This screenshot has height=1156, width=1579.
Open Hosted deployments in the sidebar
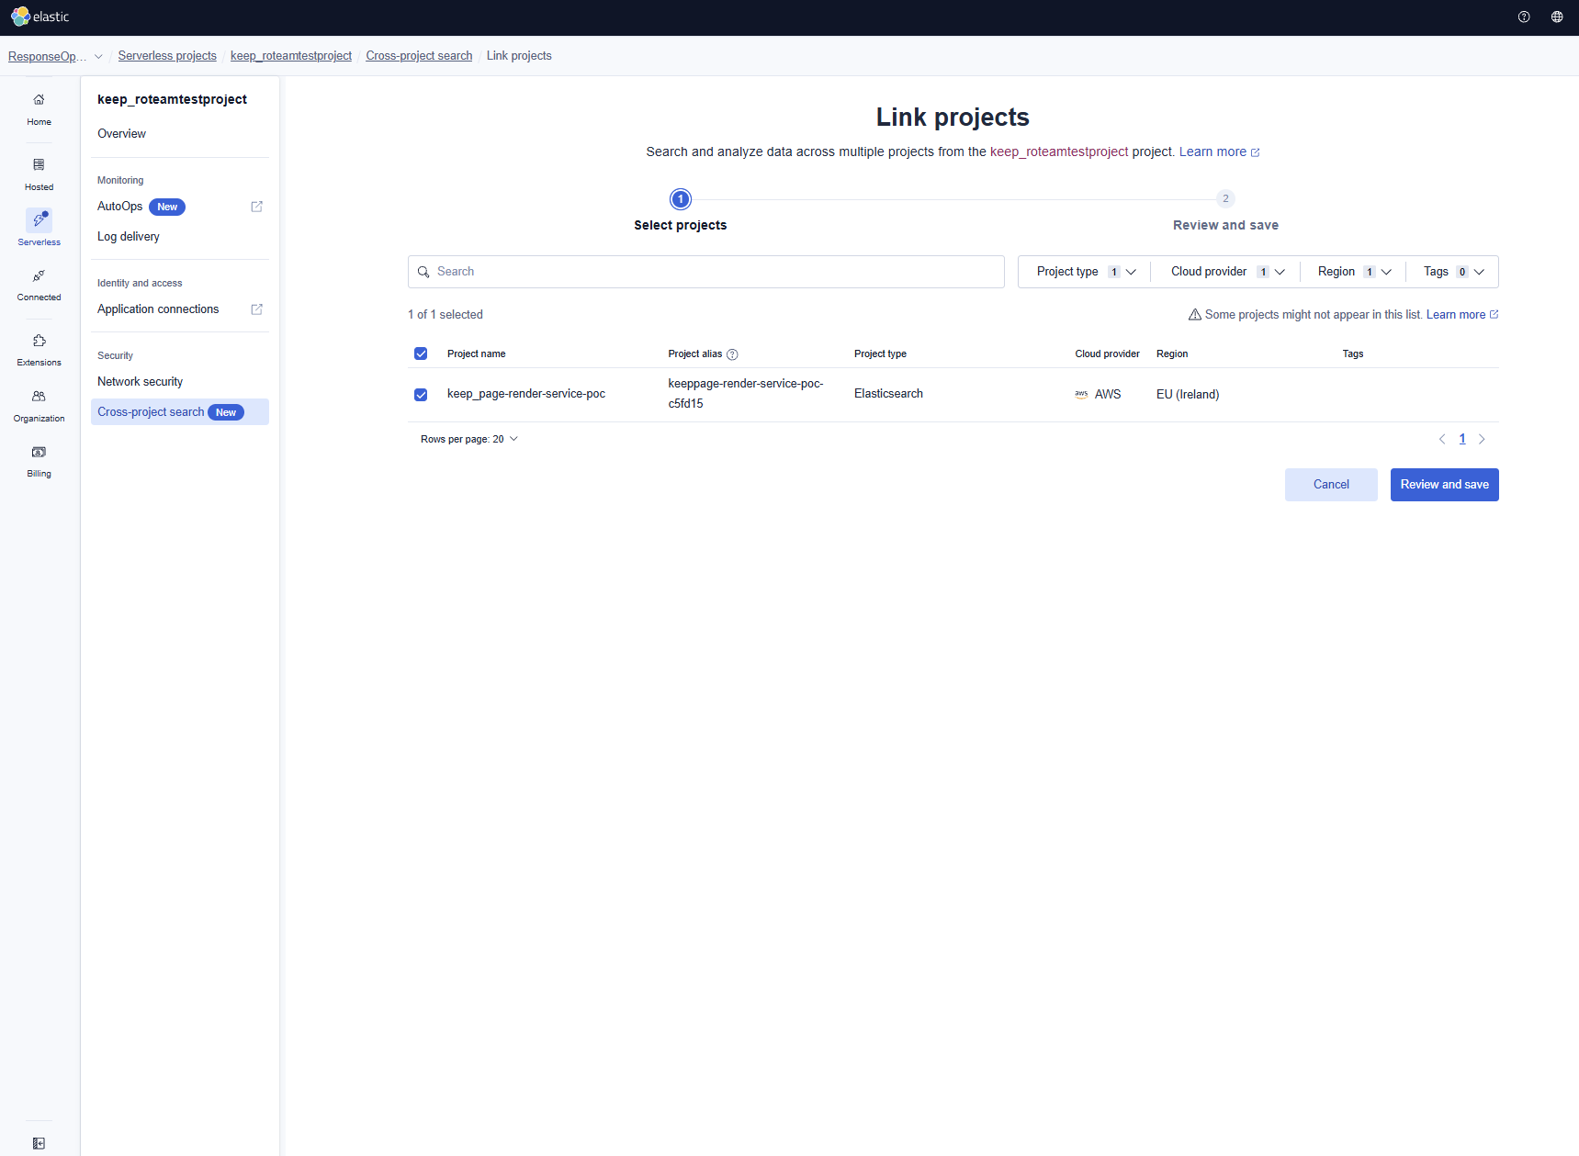(39, 174)
